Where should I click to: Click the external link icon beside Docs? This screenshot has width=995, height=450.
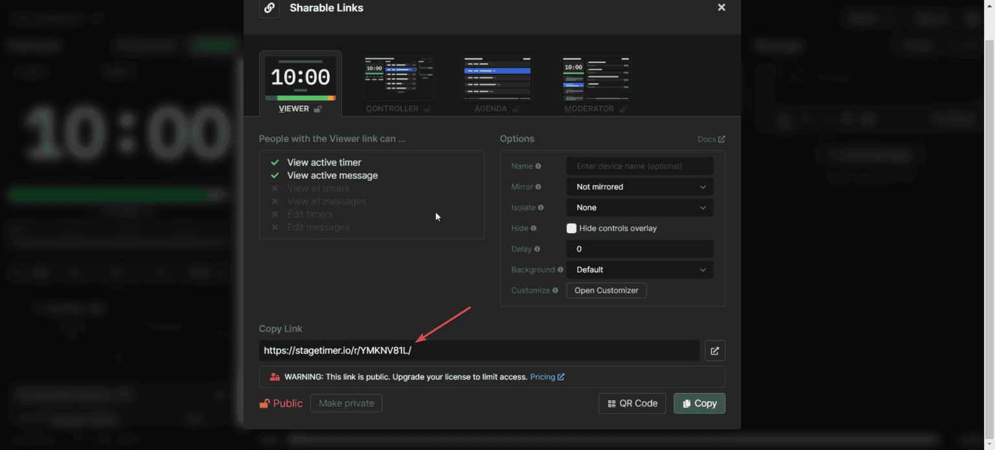click(x=722, y=139)
